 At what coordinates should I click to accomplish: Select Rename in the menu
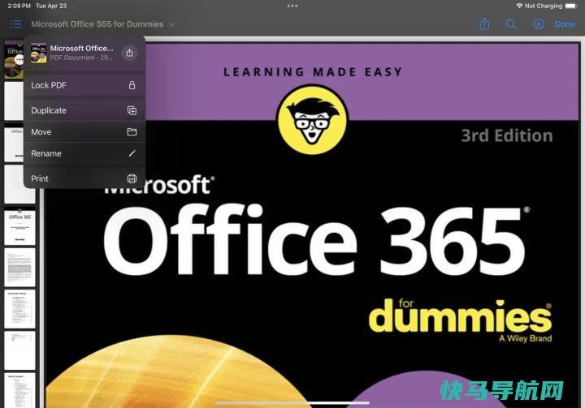click(84, 153)
